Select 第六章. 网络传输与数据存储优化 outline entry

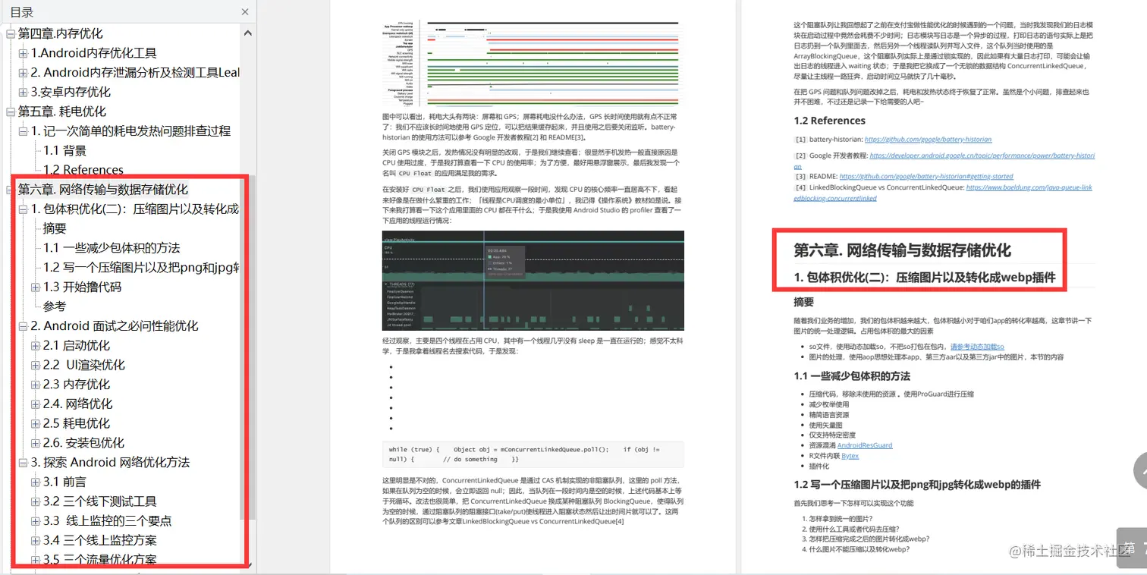tap(103, 190)
